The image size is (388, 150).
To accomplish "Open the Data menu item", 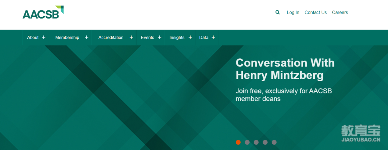I will (204, 38).
